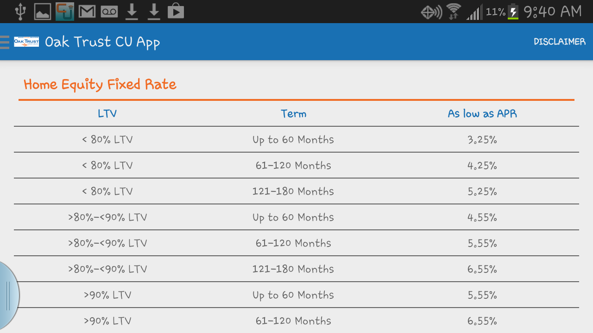Tap the USB connection status icon
The height and width of the screenshot is (333, 593).
coord(20,11)
